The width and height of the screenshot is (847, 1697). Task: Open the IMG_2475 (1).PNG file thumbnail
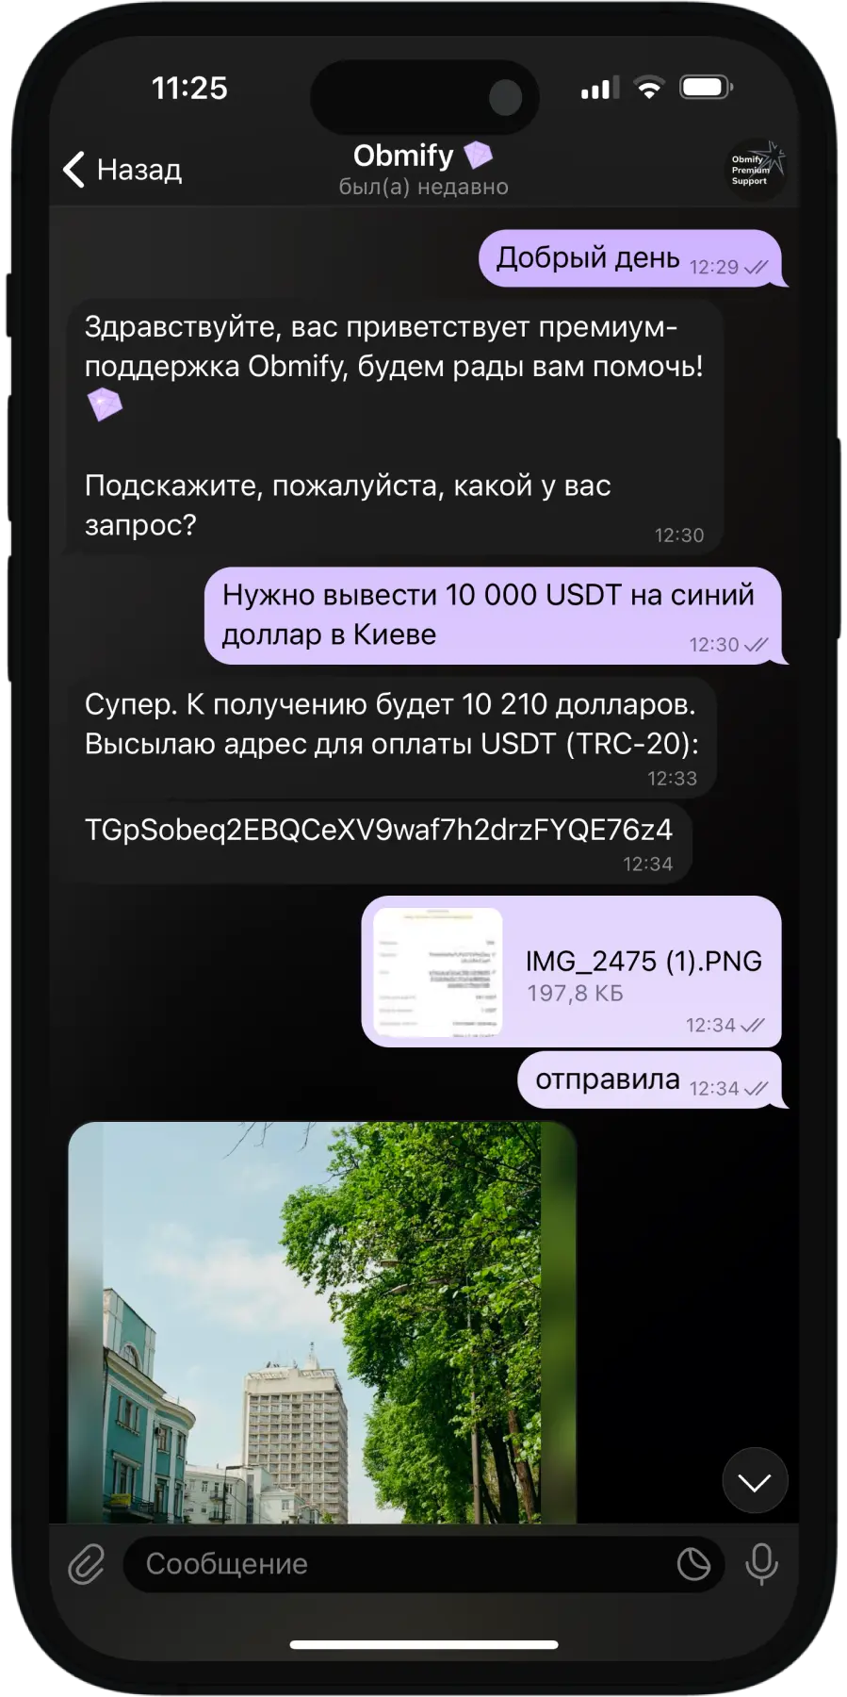(438, 972)
